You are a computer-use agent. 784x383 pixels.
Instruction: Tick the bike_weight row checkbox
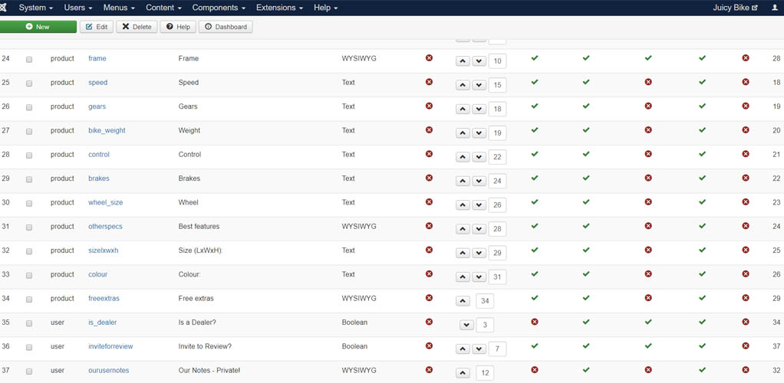(29, 131)
